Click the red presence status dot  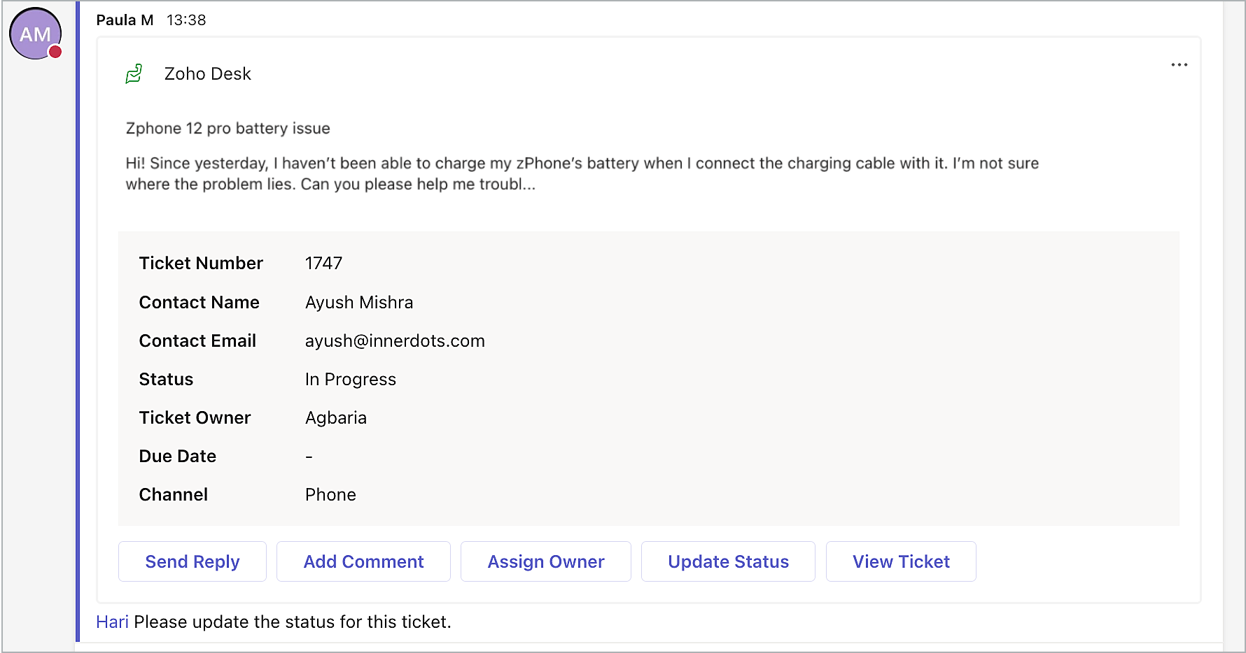coord(55,52)
